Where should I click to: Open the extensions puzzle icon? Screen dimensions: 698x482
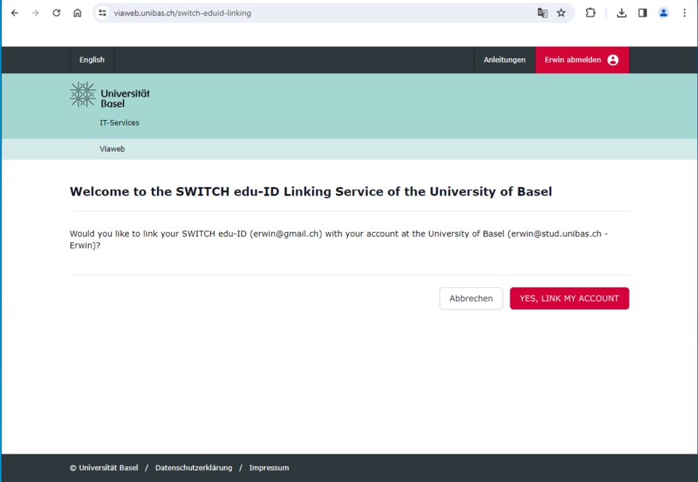(x=590, y=13)
